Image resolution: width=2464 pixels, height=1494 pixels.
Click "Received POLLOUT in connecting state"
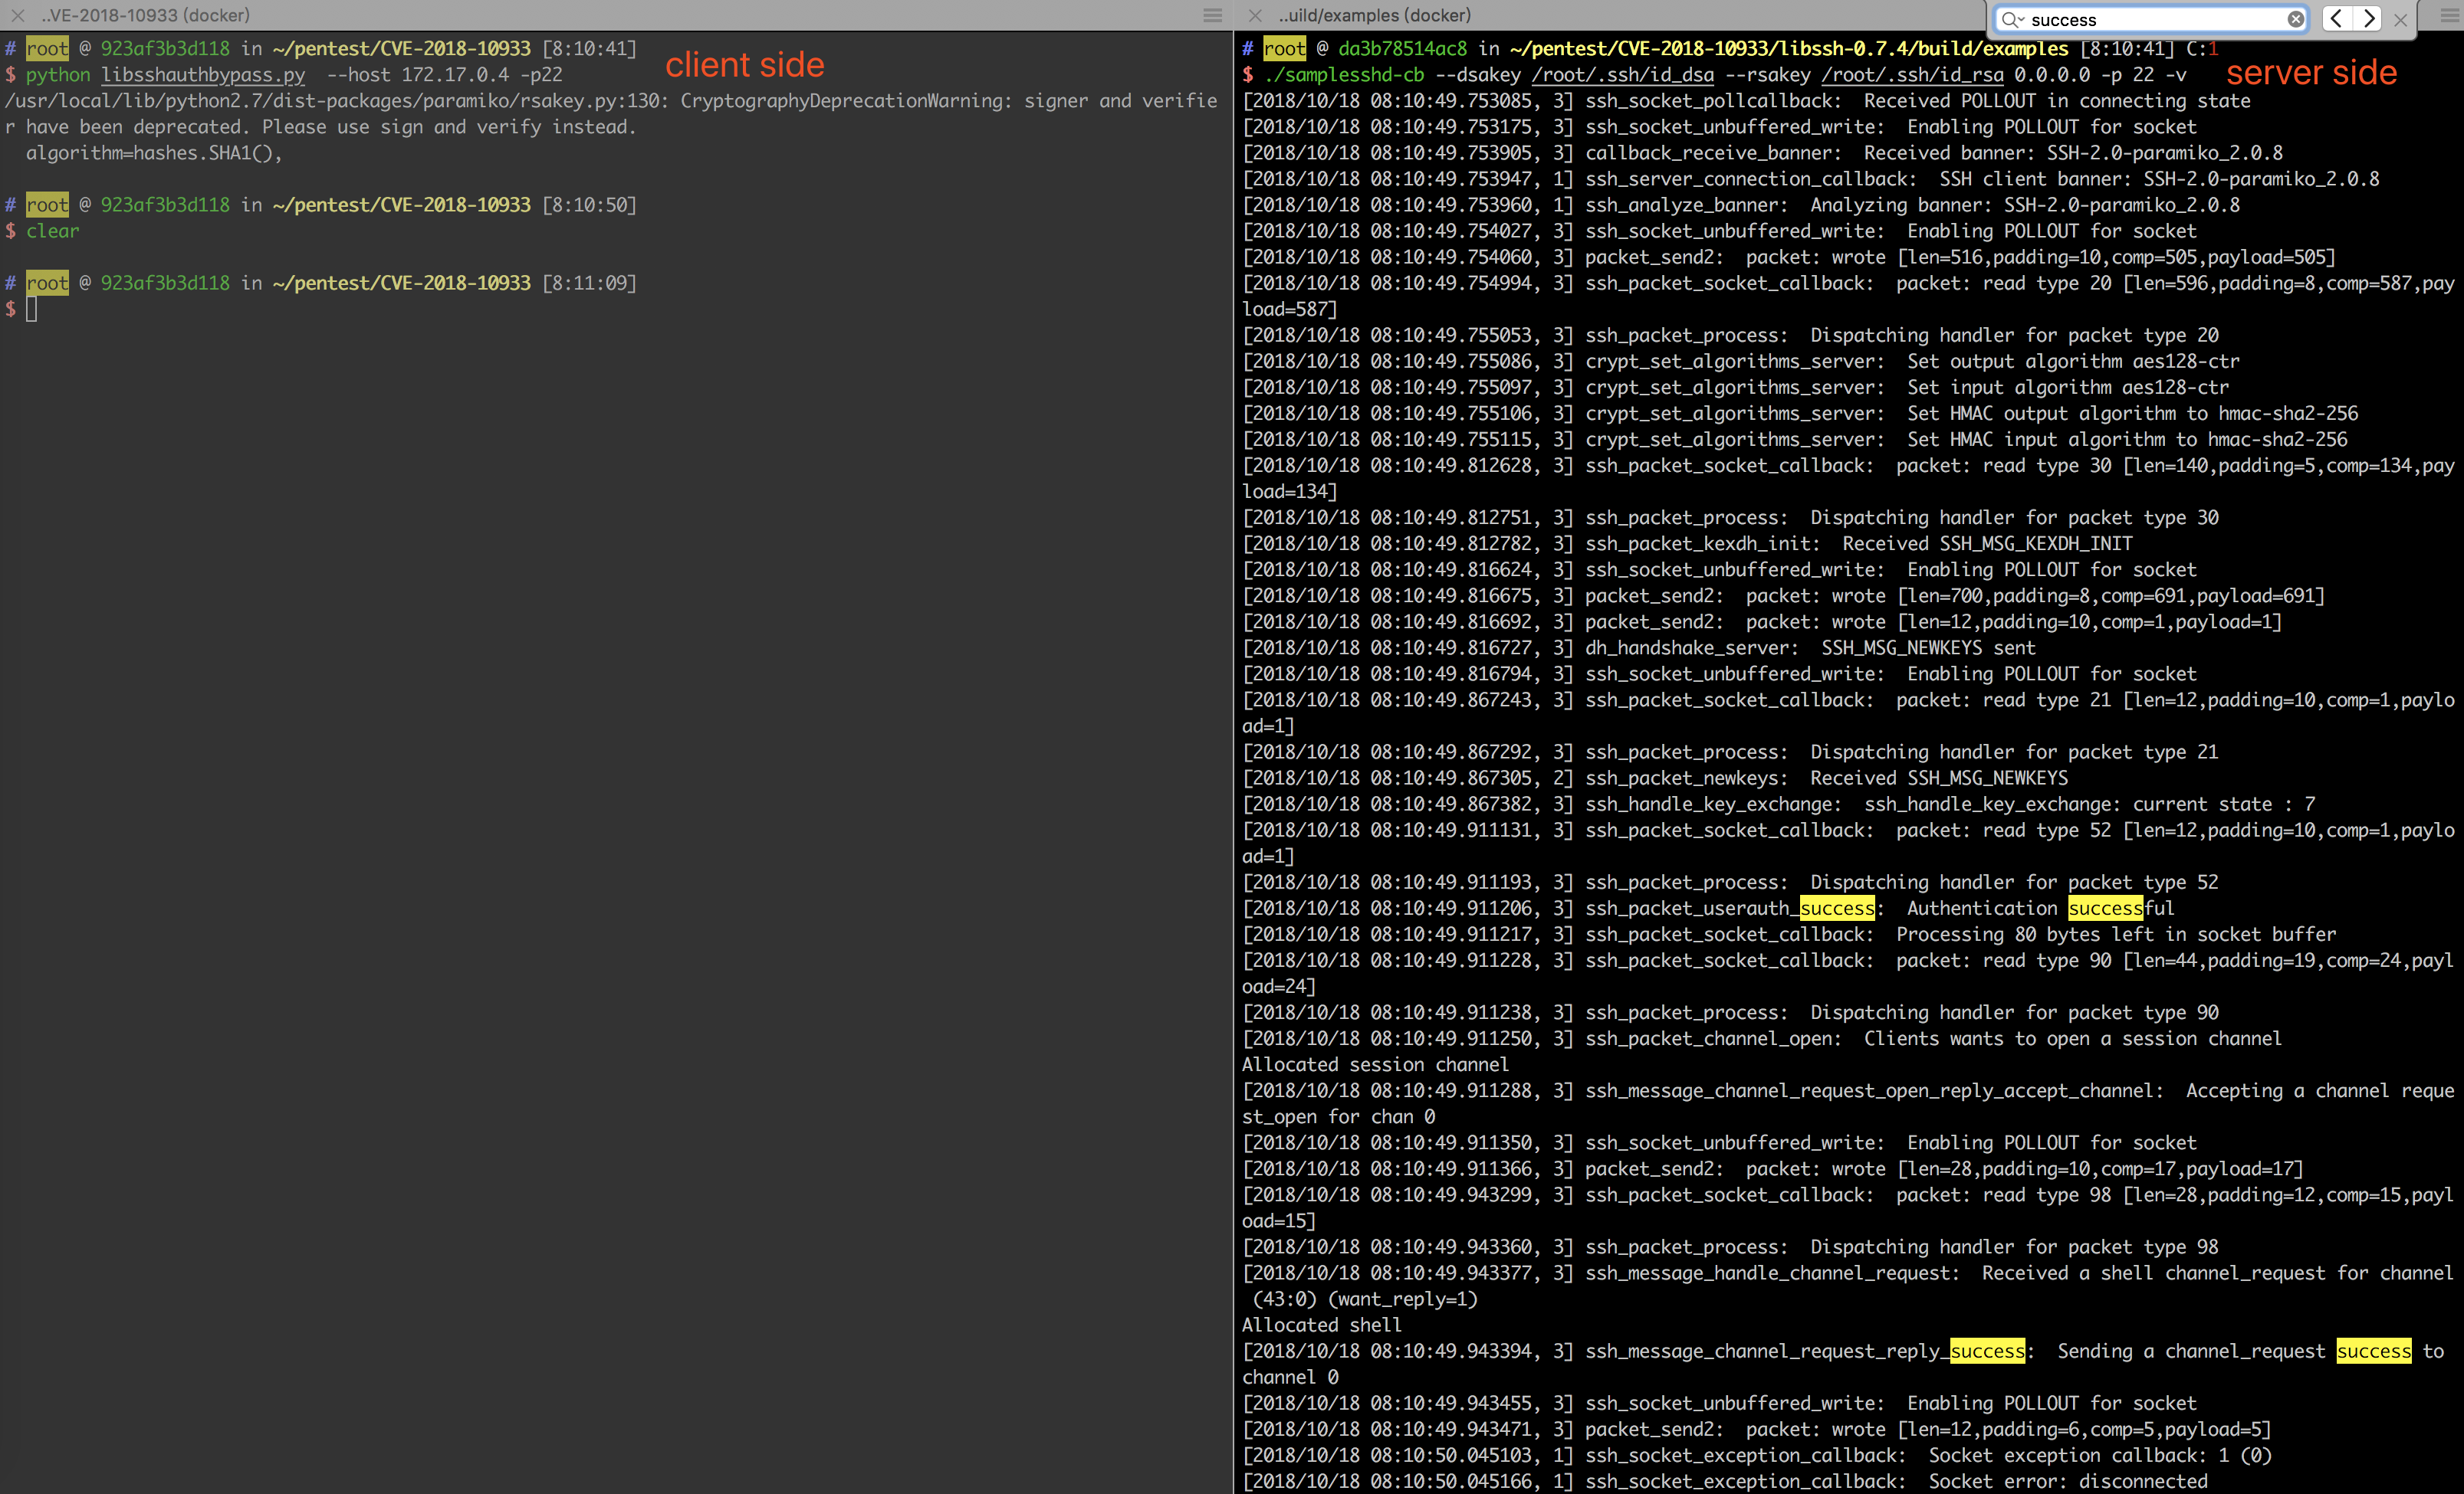[x=2057, y=101]
